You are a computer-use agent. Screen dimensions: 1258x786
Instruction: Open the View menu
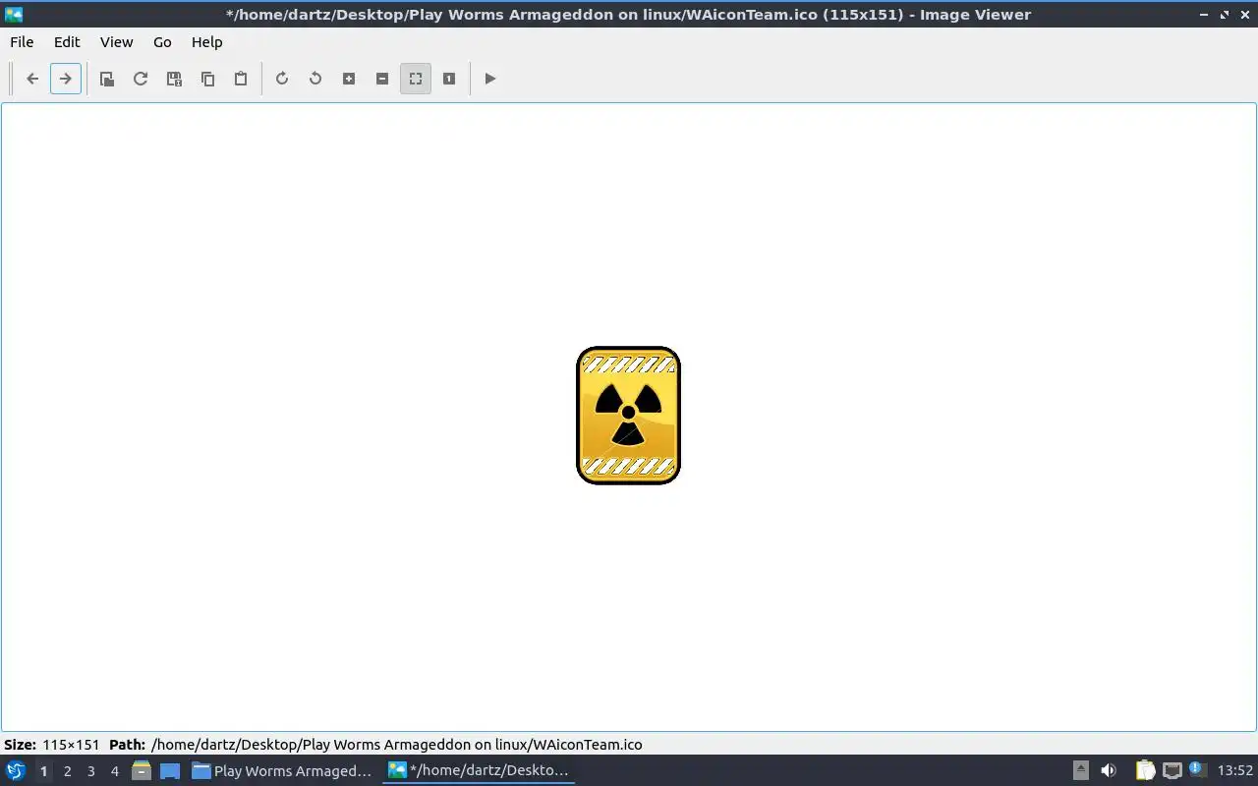pos(116,42)
